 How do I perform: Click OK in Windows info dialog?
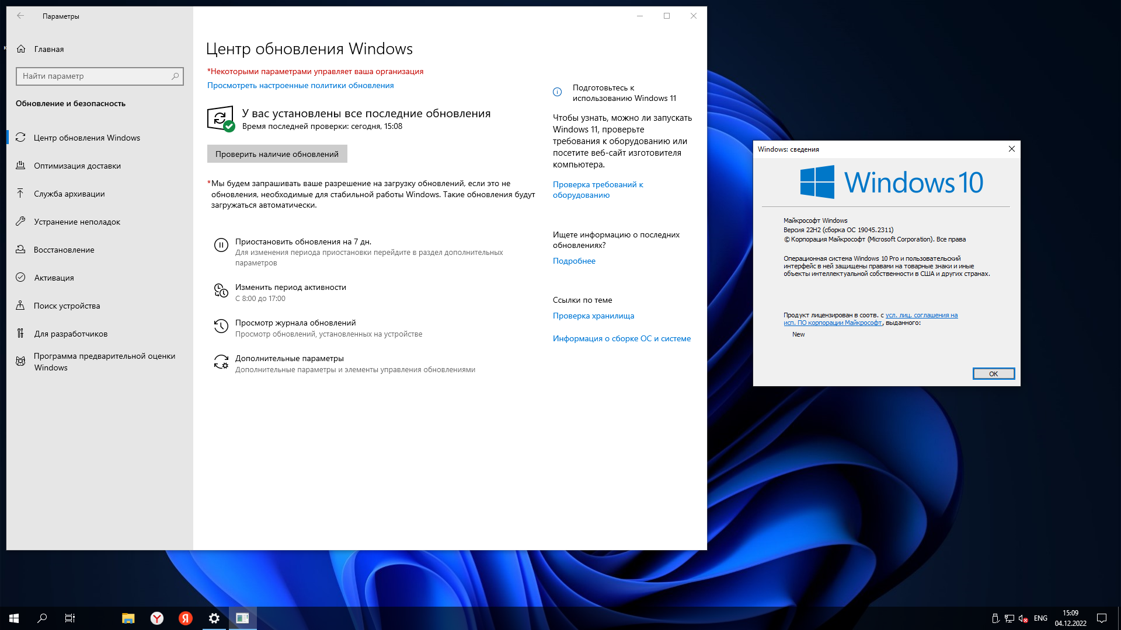coord(993,374)
